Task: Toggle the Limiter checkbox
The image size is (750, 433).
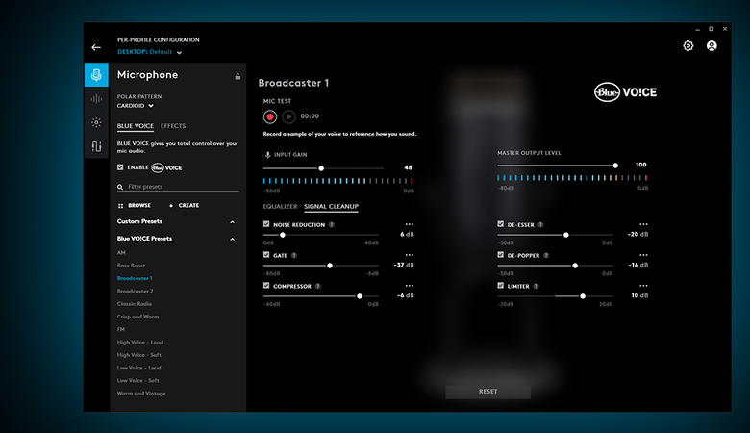Action: pos(500,285)
